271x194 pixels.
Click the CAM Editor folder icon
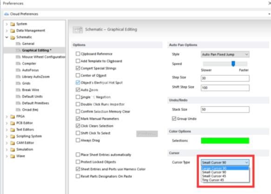(13, 143)
